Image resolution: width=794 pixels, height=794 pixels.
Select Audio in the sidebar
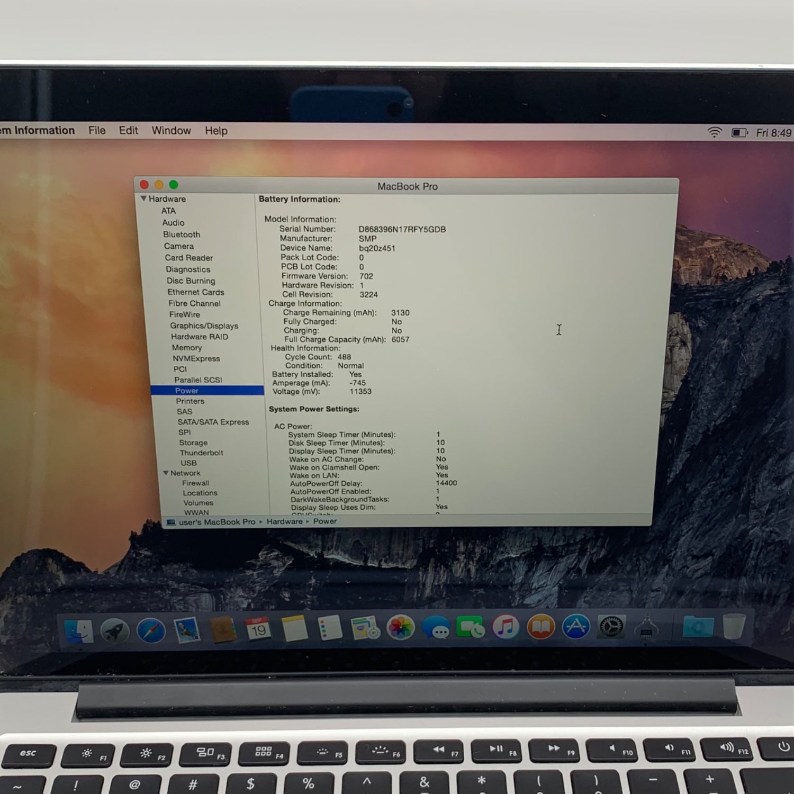click(x=173, y=222)
